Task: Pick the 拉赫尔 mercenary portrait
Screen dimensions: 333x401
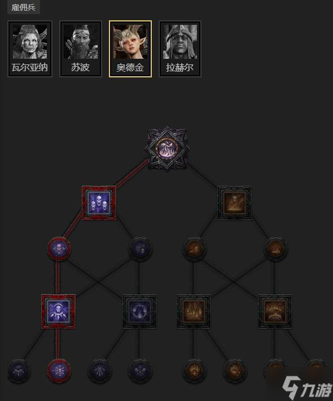Action: tap(180, 49)
